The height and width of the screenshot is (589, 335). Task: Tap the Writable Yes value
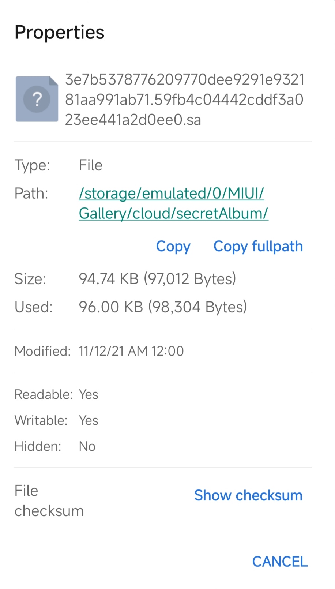[89, 420]
